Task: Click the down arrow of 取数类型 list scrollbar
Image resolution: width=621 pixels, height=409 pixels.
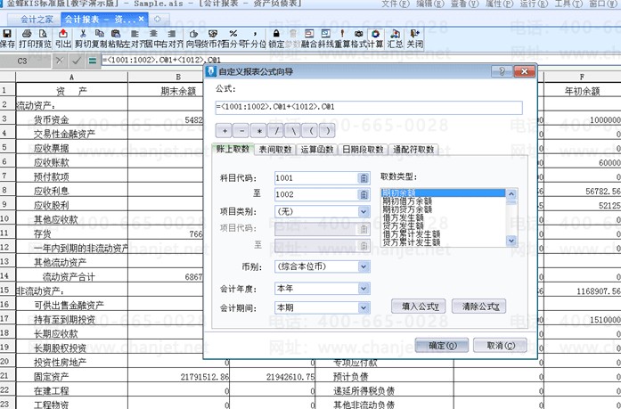Action: (x=511, y=241)
